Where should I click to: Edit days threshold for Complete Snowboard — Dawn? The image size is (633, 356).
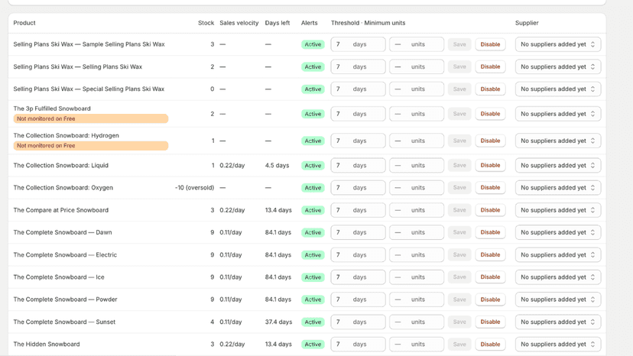click(358, 232)
